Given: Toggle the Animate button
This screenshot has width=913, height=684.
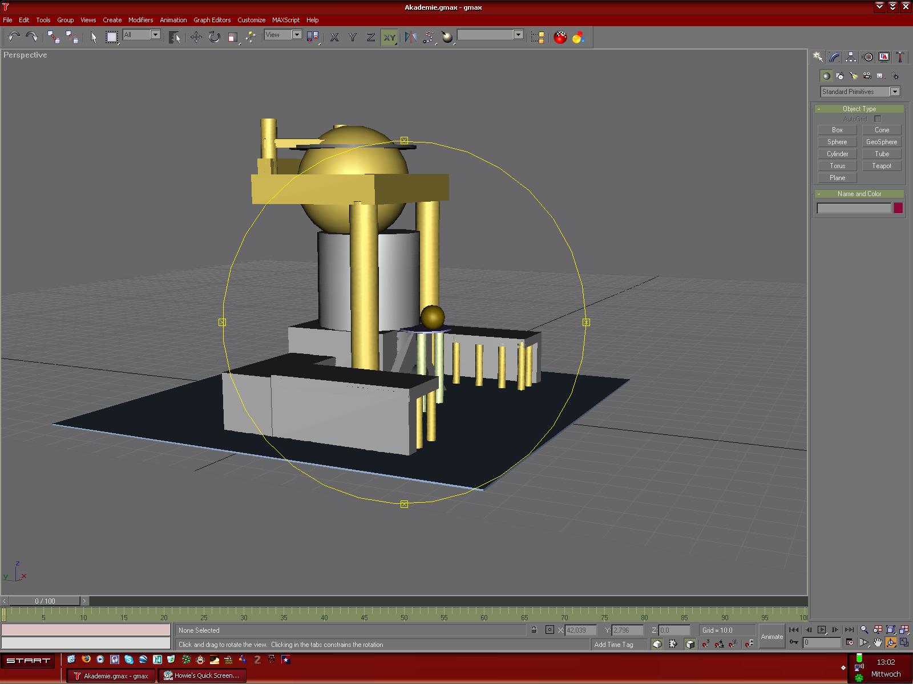Looking at the screenshot, I should tap(771, 637).
